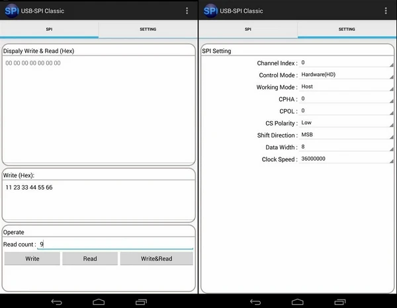
Task: Click the CPHA label
Action: coord(288,99)
